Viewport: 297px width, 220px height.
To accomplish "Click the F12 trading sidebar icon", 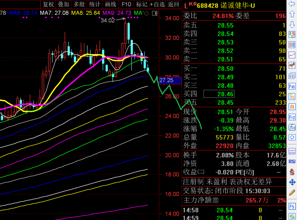I will [292, 117].
